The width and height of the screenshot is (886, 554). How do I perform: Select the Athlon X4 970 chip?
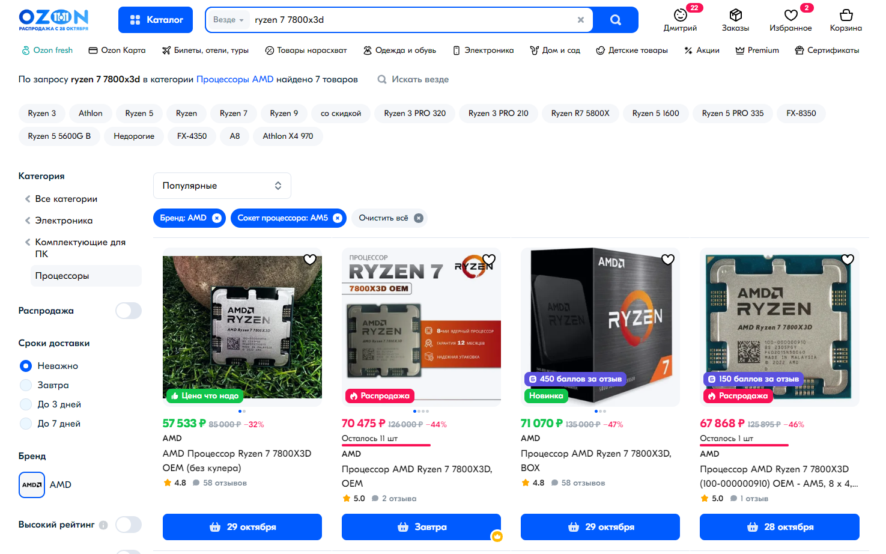pos(288,136)
